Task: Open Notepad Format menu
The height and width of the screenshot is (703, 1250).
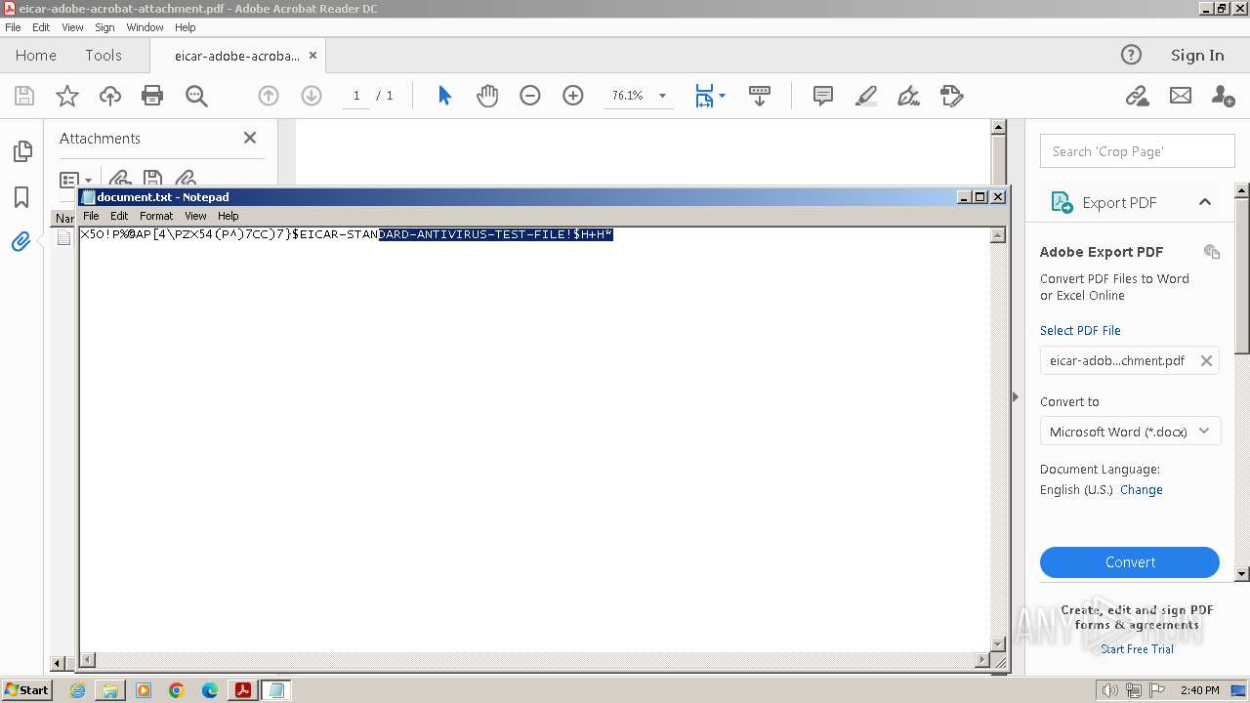Action: (x=156, y=216)
